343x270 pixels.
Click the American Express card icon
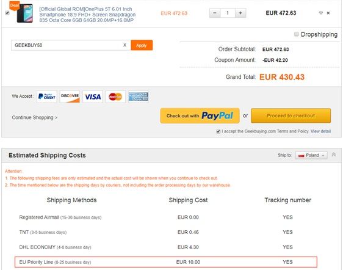(139, 97)
